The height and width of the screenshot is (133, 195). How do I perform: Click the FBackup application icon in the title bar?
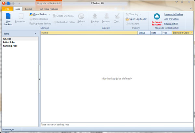point(4,3)
